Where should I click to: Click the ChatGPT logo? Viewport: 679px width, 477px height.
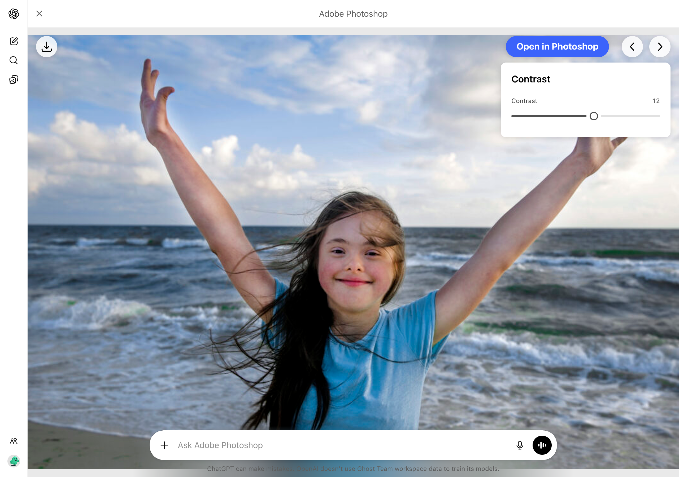click(x=14, y=14)
